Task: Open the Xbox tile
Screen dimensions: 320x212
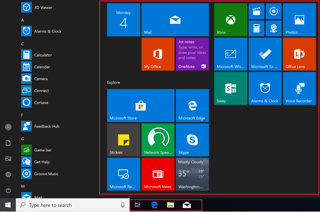Action: tap(230, 20)
